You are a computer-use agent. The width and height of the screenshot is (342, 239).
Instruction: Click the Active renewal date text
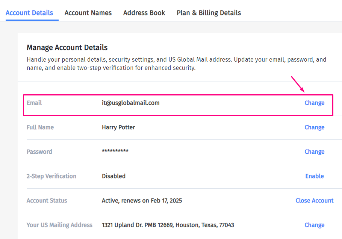142,201
